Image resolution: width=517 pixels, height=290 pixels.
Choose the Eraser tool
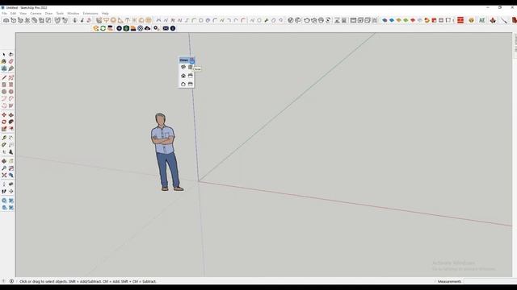point(11,61)
